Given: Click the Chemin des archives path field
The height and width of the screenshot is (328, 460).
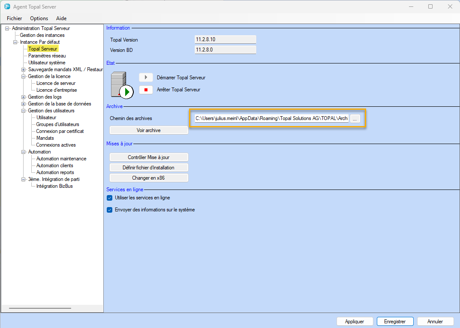Looking at the screenshot, I should click(271, 119).
